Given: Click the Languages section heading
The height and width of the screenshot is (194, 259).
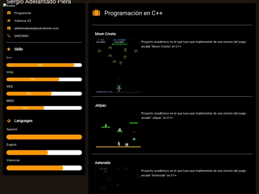Looking at the screenshot, I should tap(24, 121).
